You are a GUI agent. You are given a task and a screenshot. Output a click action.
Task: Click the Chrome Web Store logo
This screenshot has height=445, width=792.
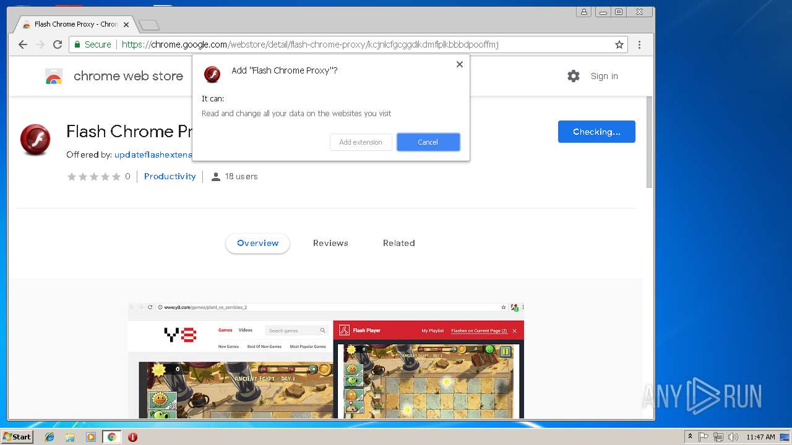tap(54, 76)
